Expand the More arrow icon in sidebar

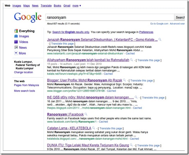pyautogui.click(x=16, y=53)
